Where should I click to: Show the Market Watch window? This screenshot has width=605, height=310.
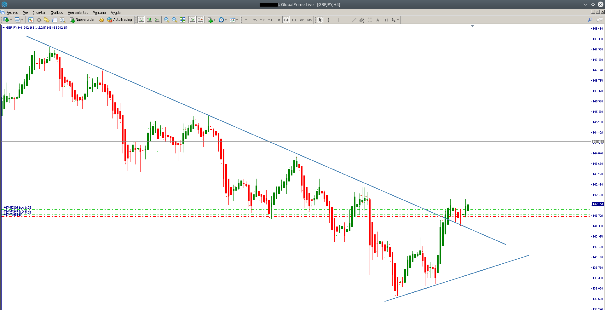(31, 20)
